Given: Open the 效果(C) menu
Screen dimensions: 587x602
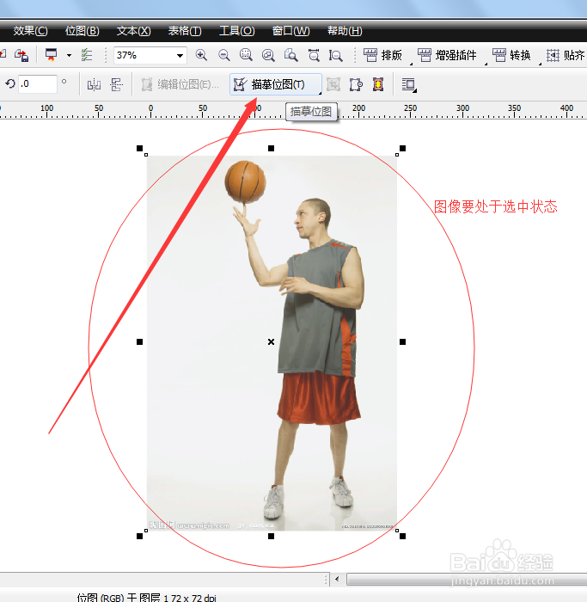Looking at the screenshot, I should pos(30,31).
